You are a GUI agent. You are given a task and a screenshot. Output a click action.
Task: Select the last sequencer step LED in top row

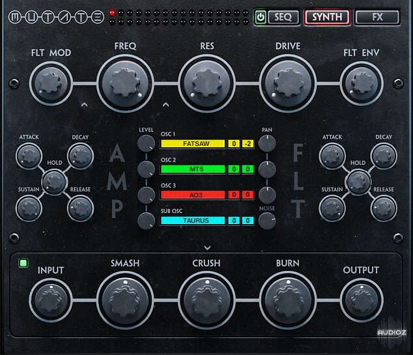pos(246,12)
